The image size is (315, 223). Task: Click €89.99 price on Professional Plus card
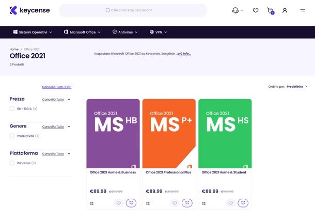[154, 192]
